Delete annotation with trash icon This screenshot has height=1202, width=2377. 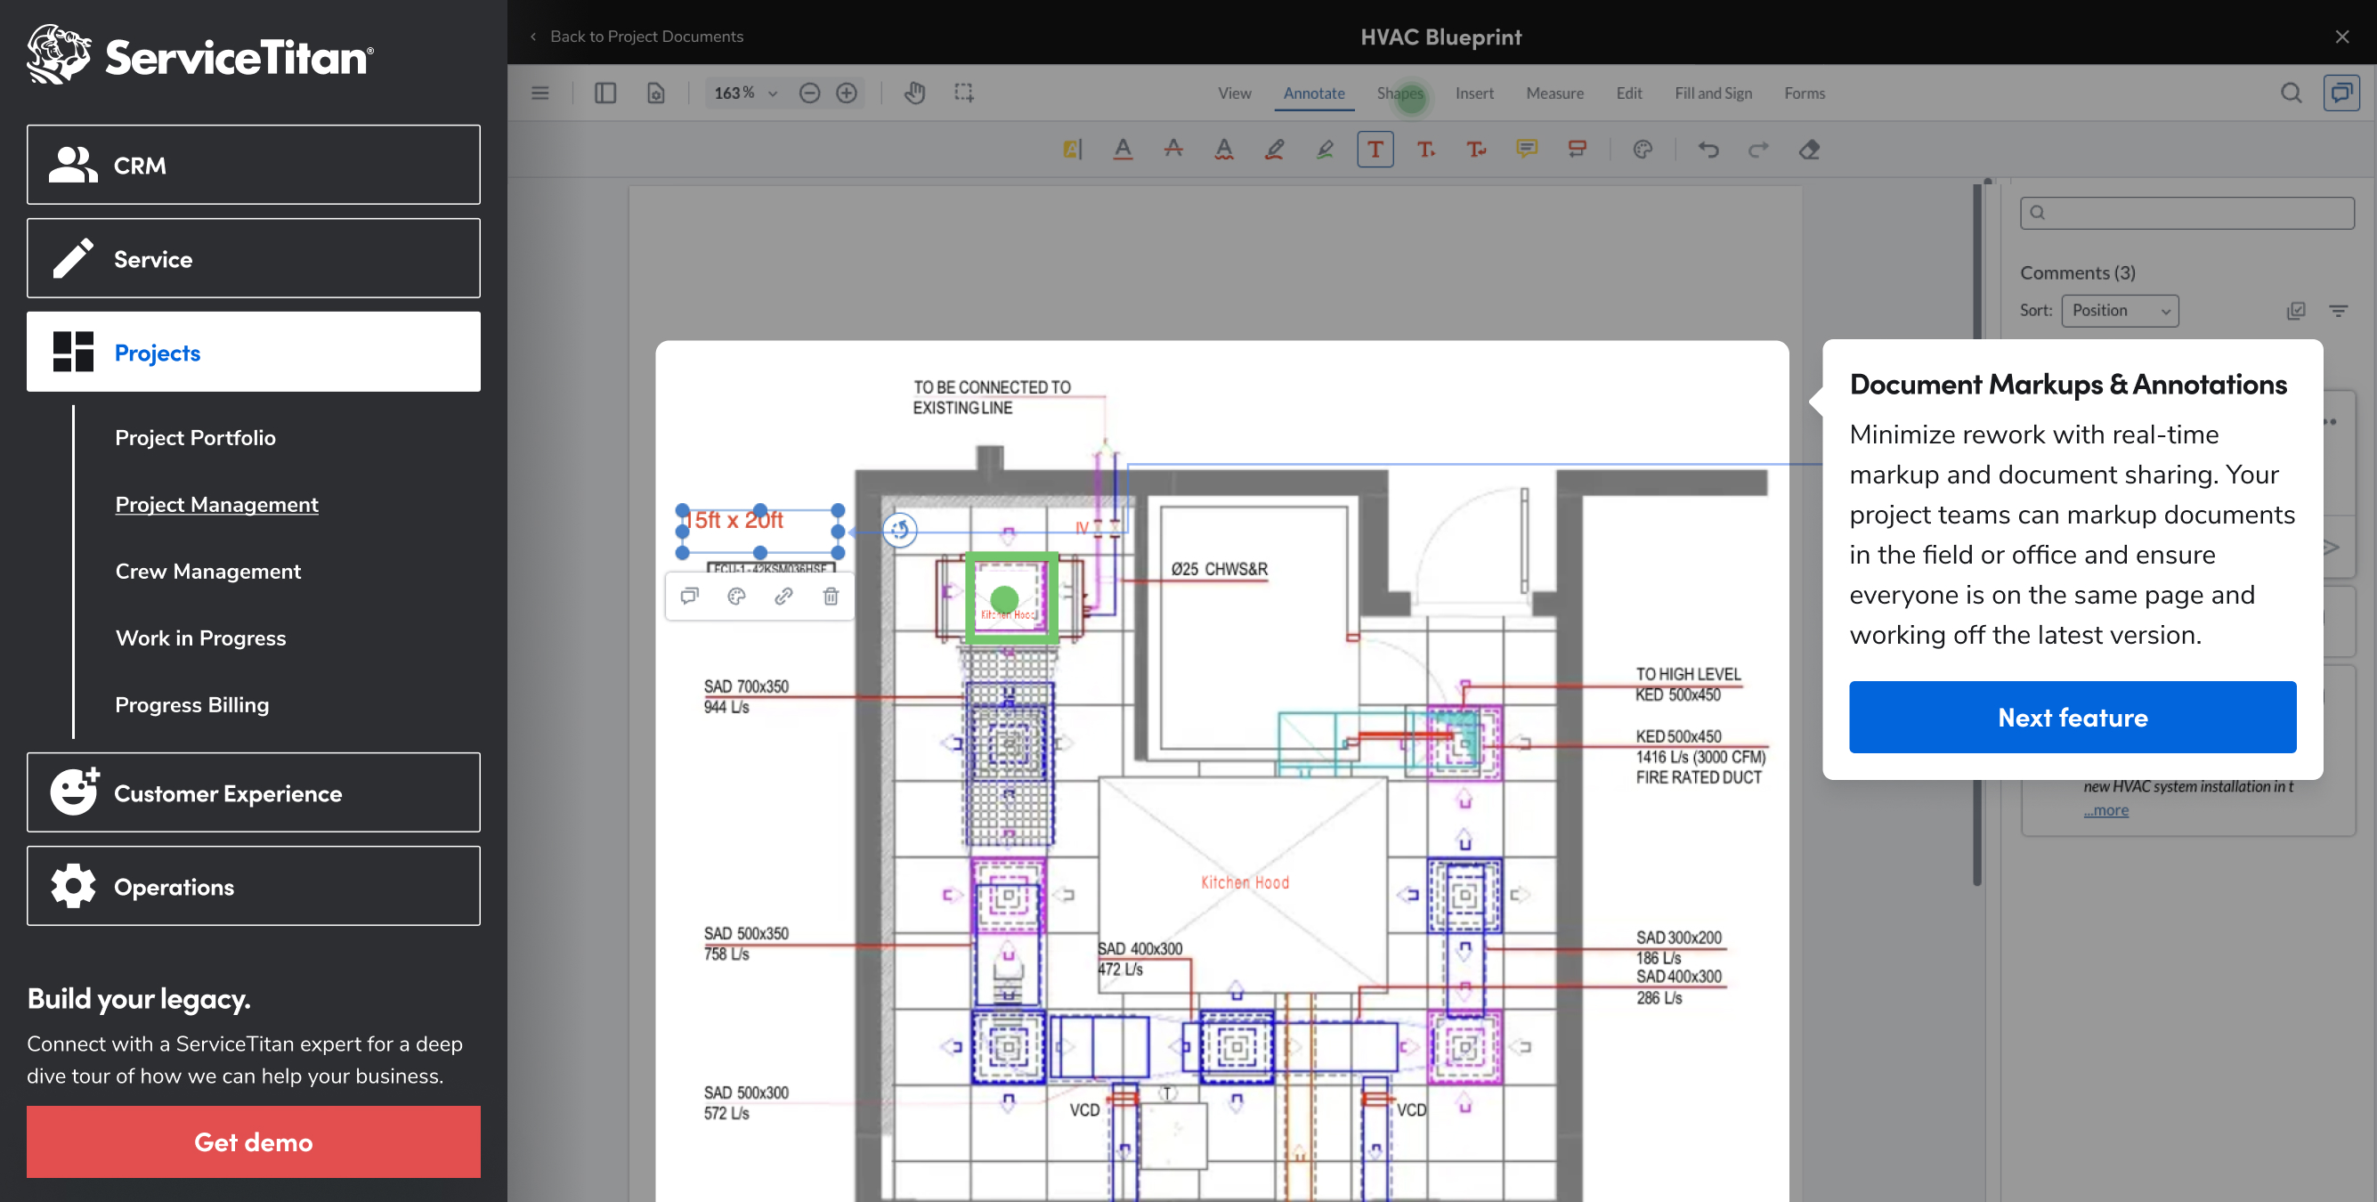pyautogui.click(x=831, y=597)
